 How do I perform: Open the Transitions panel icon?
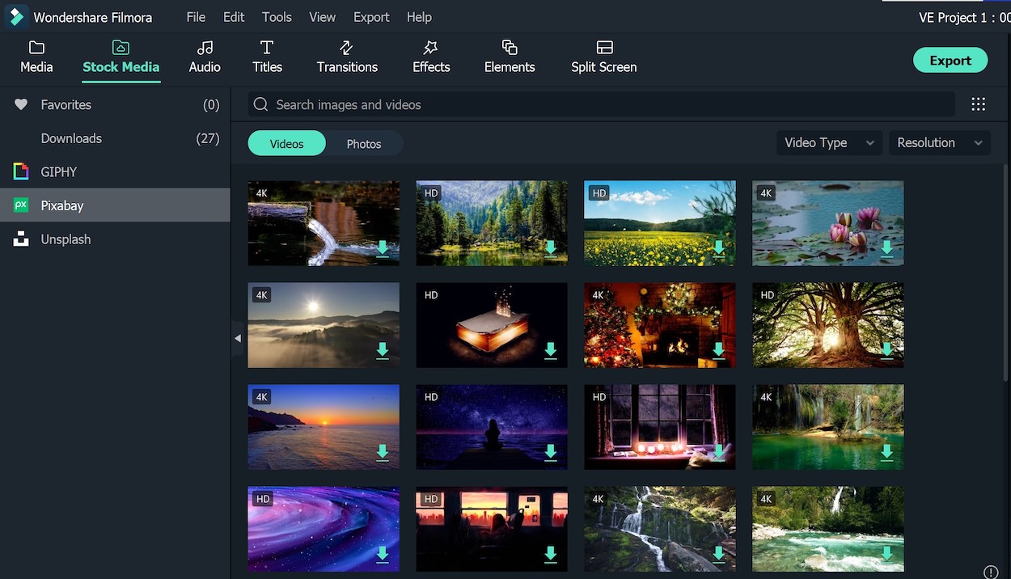pos(347,48)
